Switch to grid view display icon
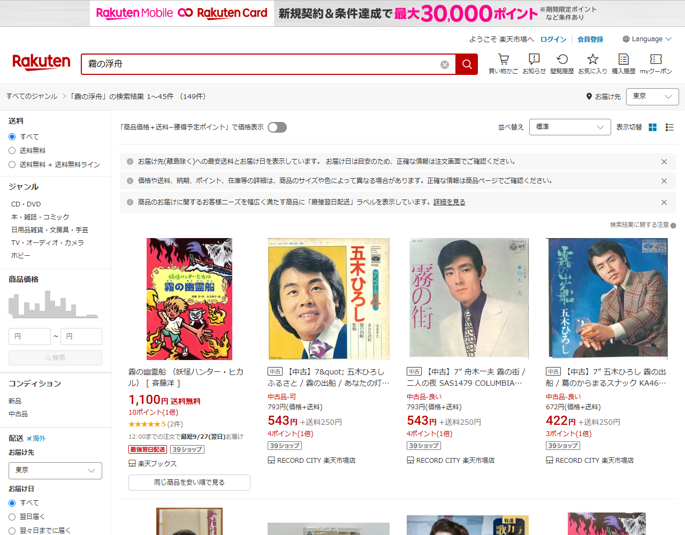This screenshot has width=685, height=535. click(652, 127)
